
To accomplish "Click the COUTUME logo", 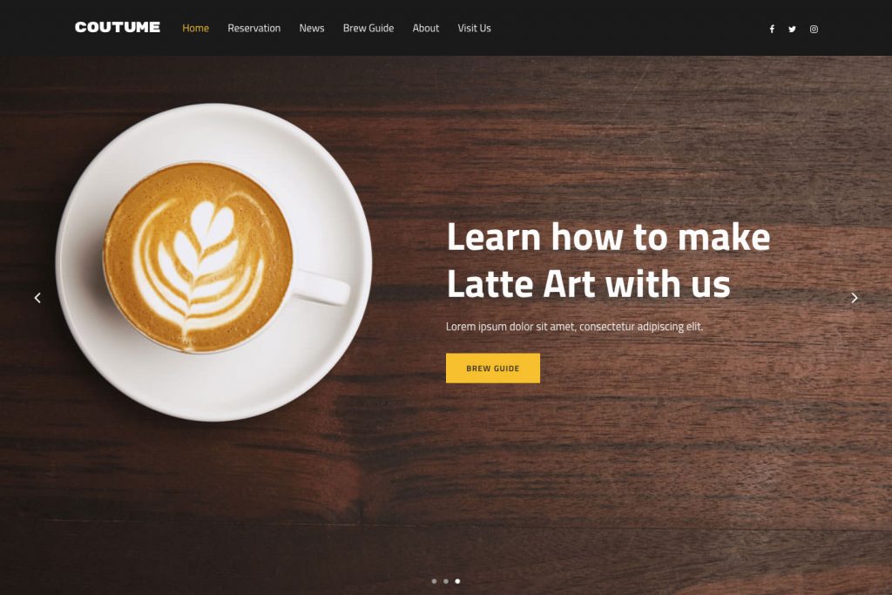I will pos(118,27).
